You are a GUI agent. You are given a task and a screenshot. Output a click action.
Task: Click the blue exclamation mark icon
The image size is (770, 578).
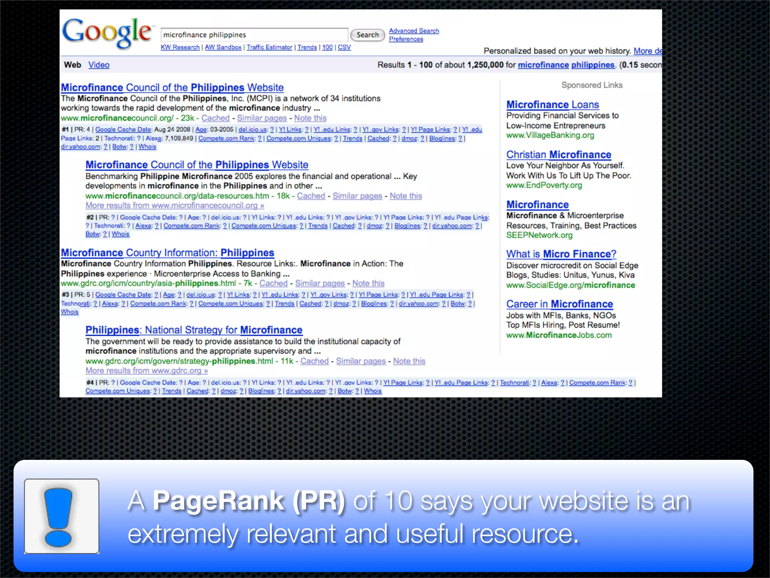(59, 517)
